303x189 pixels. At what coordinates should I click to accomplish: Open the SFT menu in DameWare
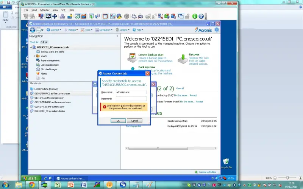pyautogui.click(x=63, y=10)
